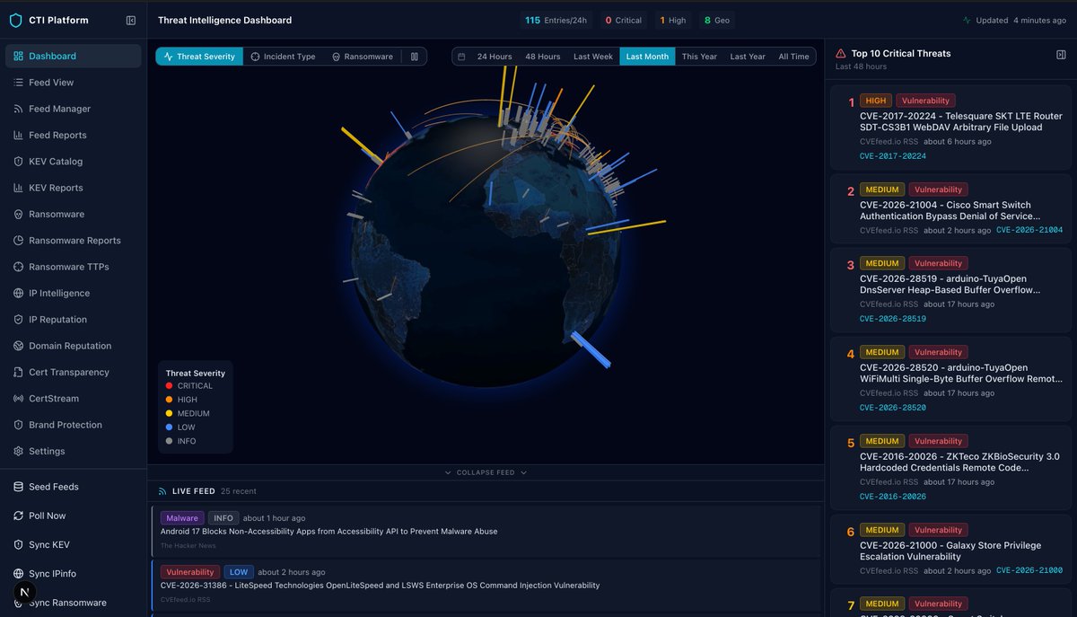This screenshot has width=1077, height=617.
Task: Set time range to 48 Hours
Action: pyautogui.click(x=543, y=57)
